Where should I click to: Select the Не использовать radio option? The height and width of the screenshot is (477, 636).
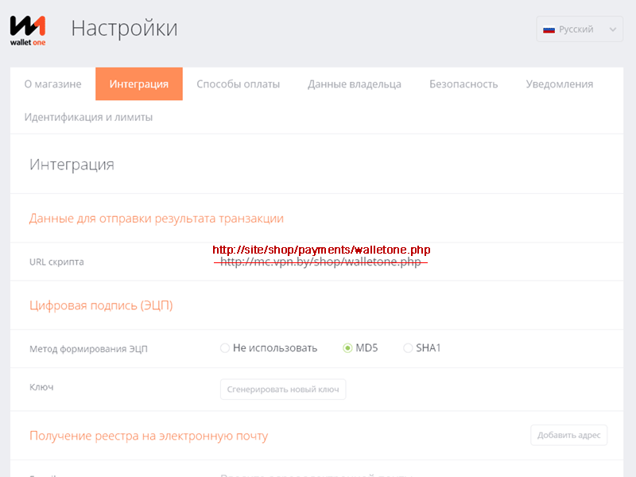[x=225, y=348]
